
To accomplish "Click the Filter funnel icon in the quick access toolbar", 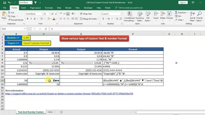I will [36, 3].
